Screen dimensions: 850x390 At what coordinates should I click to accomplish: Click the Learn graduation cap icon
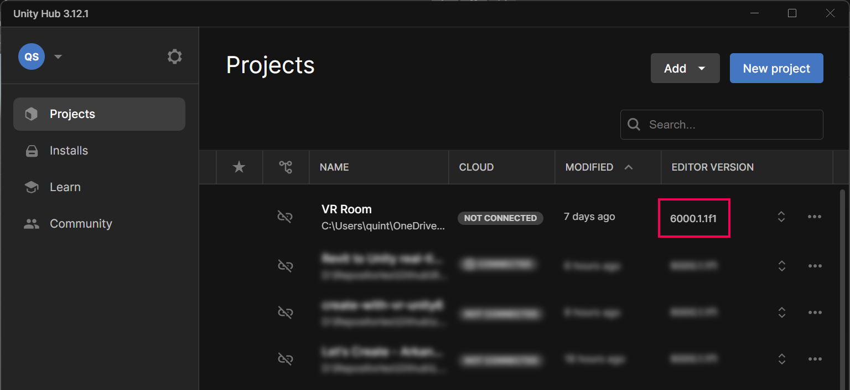pyautogui.click(x=32, y=187)
